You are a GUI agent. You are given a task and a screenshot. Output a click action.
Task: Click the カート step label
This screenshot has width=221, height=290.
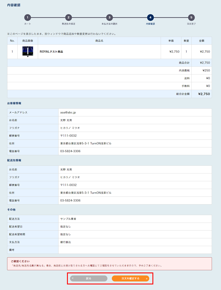27,24
